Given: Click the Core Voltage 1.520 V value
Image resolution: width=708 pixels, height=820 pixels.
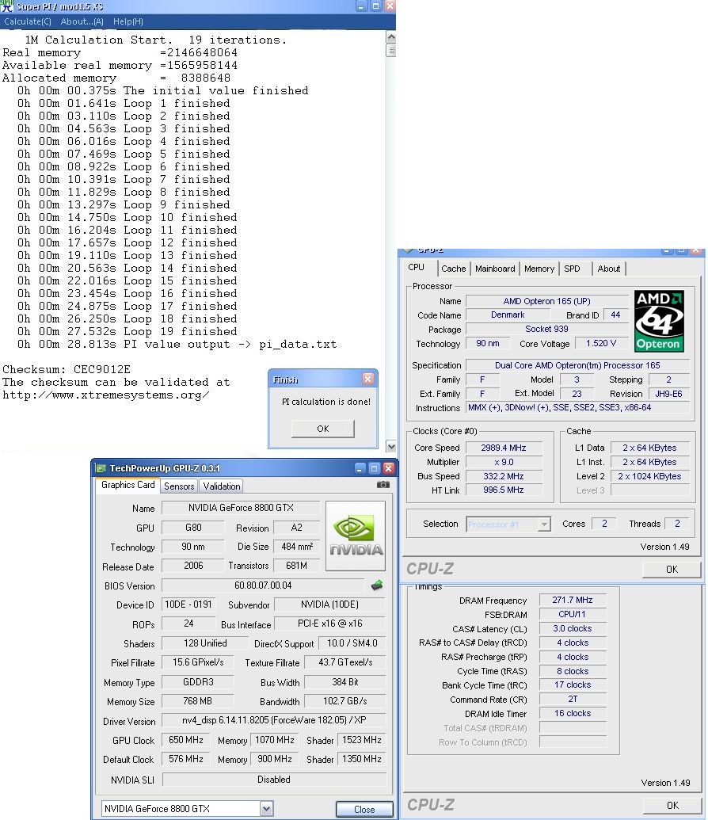Looking at the screenshot, I should 601,344.
